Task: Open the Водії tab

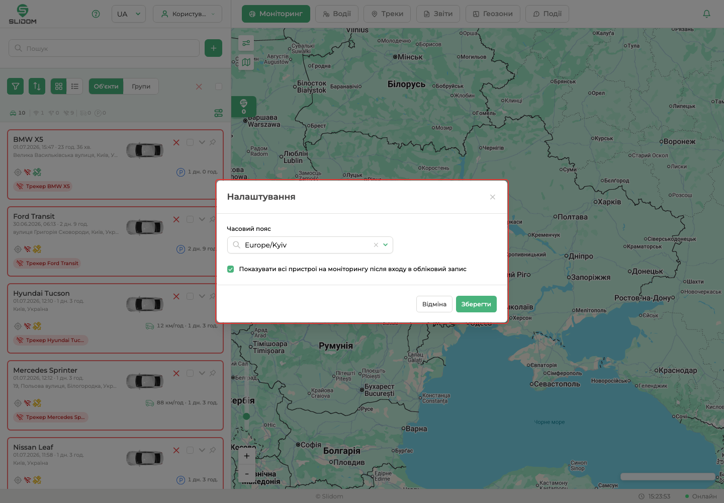Action: pos(337,14)
